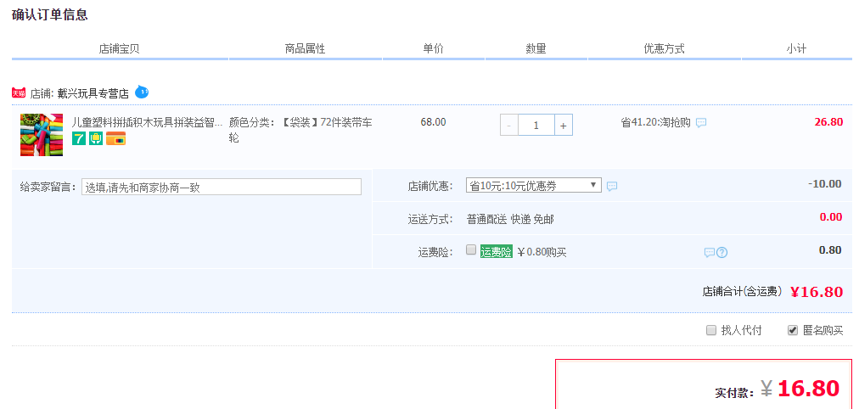Open note icon beside 淘抢购 discount
Screen dimensions: 859x409
(x=700, y=123)
